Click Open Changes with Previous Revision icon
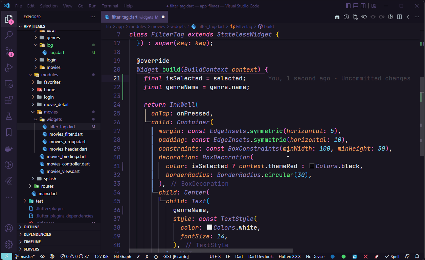 pos(364,17)
